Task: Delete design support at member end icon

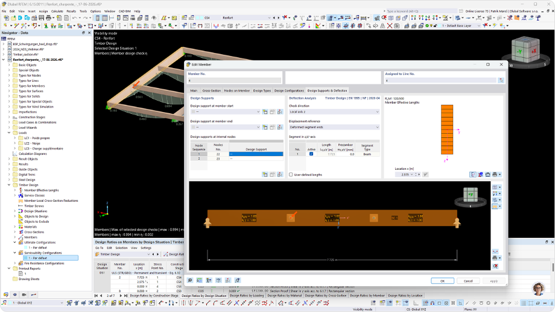Action: pos(280,127)
